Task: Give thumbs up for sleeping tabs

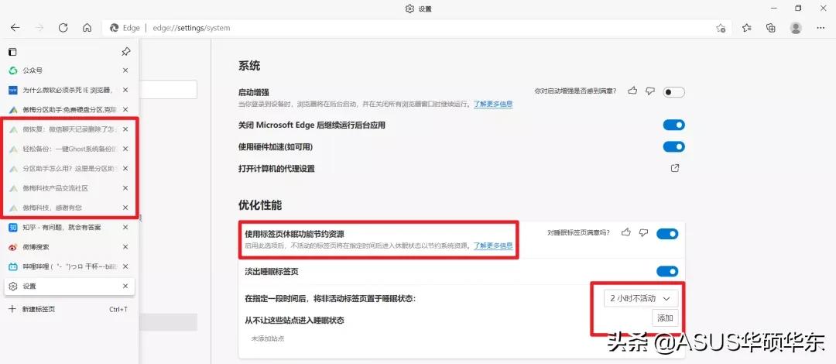Action: [626, 232]
